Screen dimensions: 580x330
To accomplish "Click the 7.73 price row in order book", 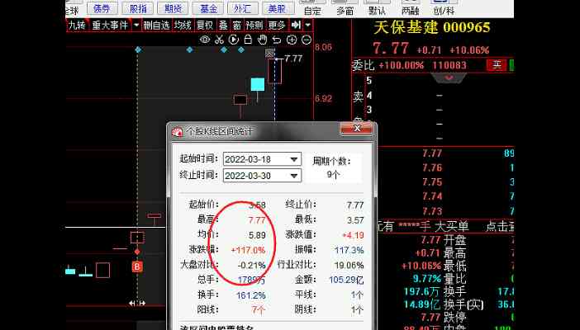I will tap(432, 211).
